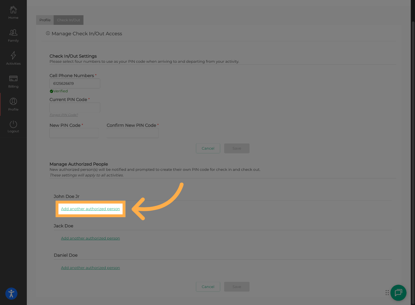415x305 pixels.
Task: Click the Save button at the page bottom
Action: [x=237, y=287]
